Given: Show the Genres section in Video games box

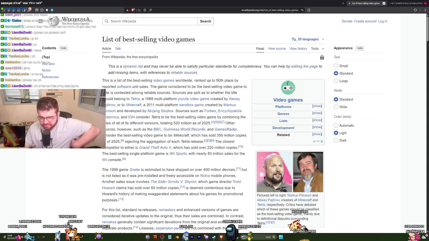Looking at the screenshot, I should coord(317,113).
